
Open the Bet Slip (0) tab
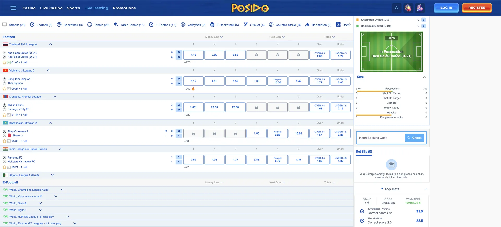[364, 152]
